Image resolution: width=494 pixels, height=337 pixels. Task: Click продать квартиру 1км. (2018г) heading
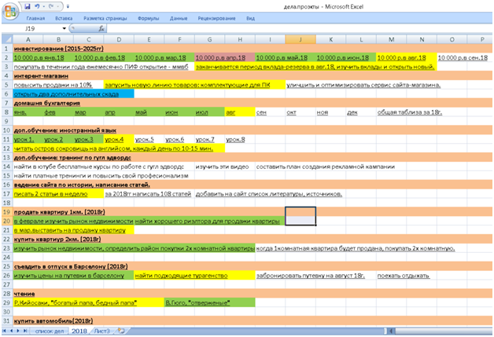(60, 212)
